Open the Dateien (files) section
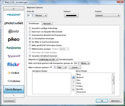Screen dimensions: 125x106 (x=14, y=81)
